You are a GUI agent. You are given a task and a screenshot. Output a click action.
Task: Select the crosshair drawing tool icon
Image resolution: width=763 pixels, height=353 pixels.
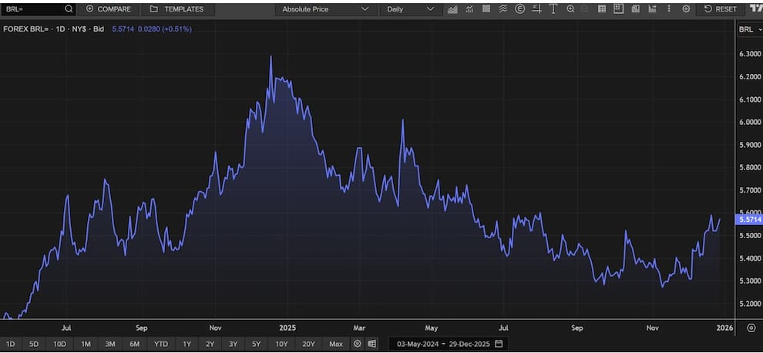[536, 9]
